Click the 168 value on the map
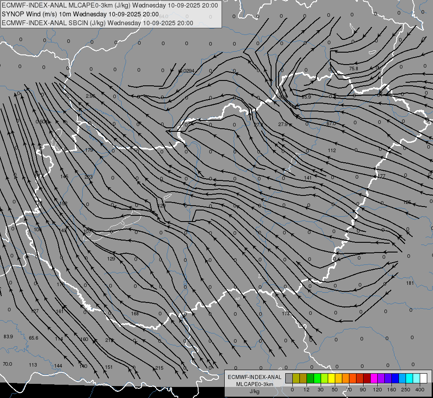Viewport: 433px width, 398px height. (135, 314)
